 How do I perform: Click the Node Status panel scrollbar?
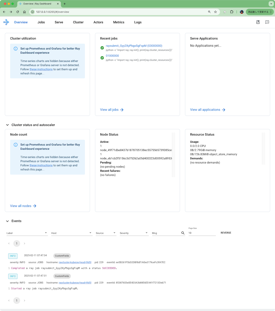[x=173, y=155]
